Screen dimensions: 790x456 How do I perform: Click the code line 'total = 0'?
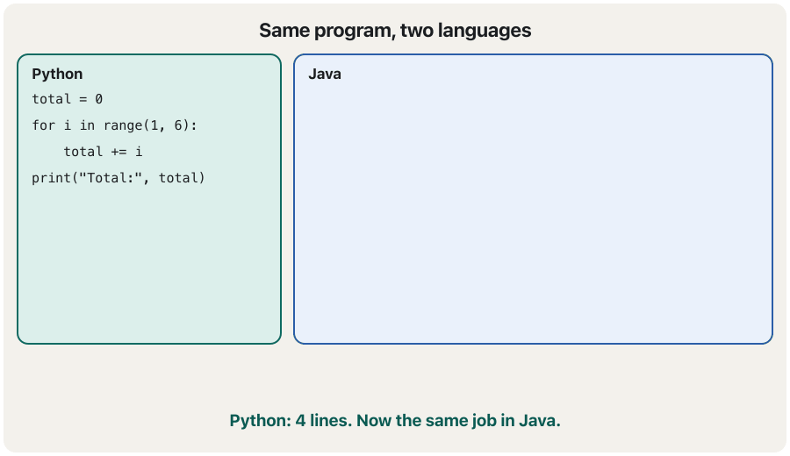coord(67,99)
